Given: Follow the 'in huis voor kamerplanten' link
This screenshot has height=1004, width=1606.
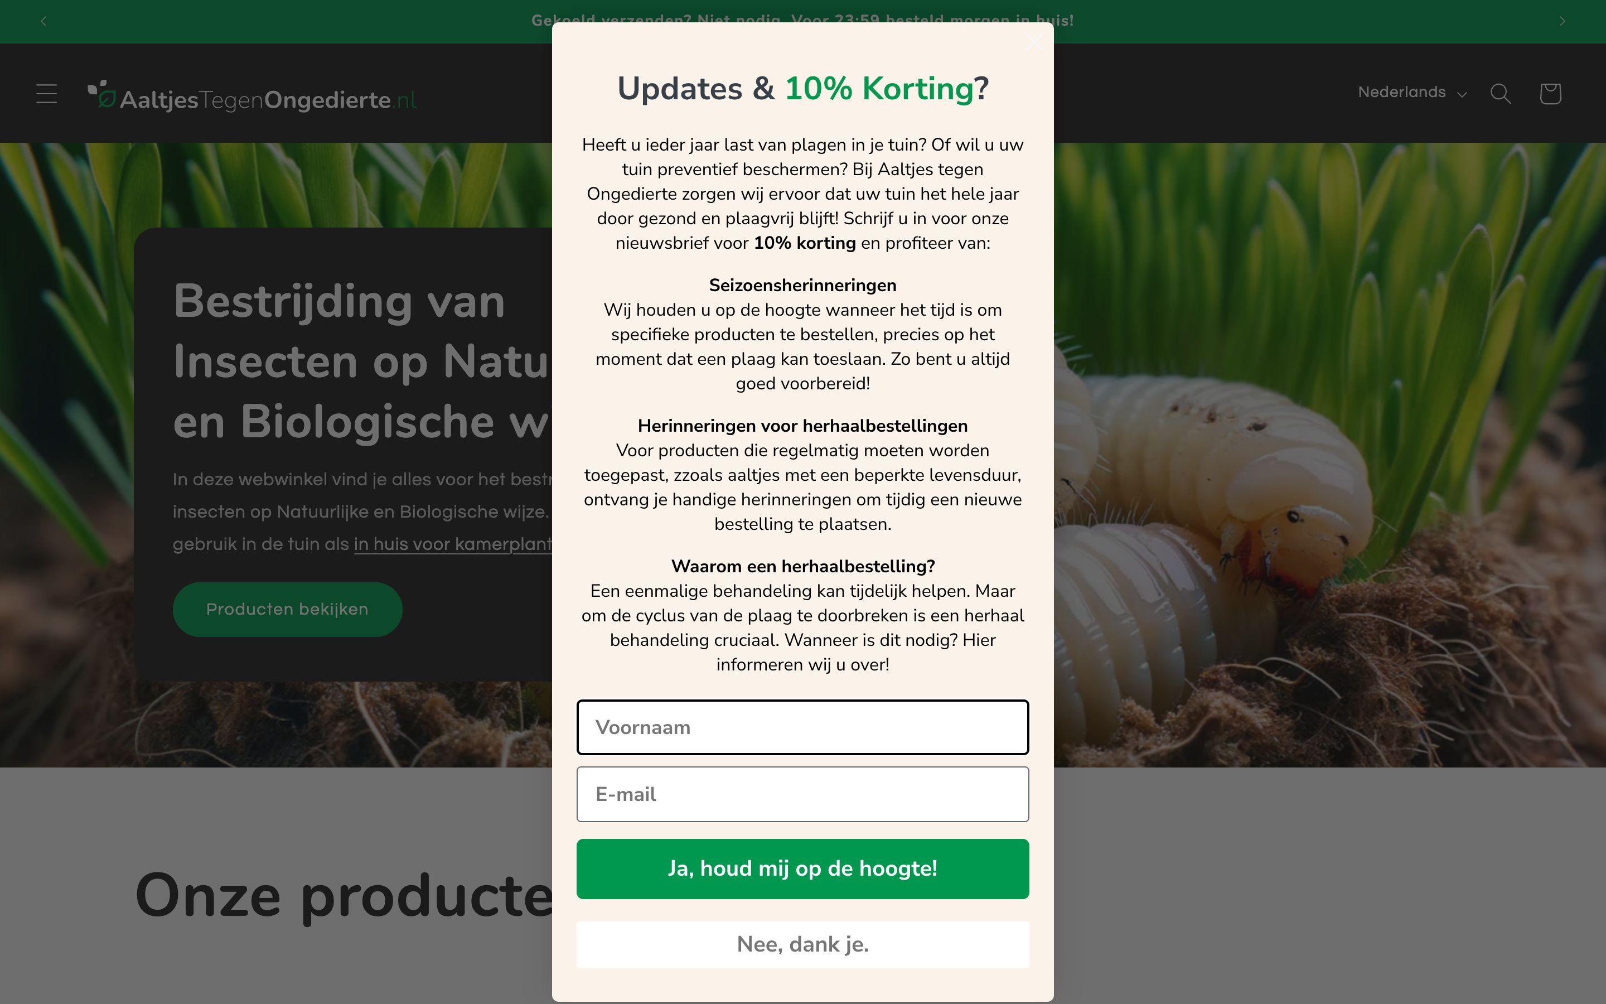Looking at the screenshot, I should coord(453,544).
